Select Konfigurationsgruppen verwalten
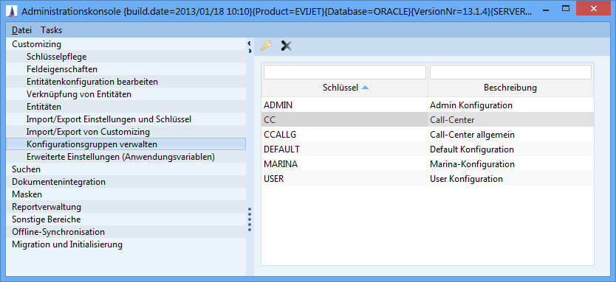This screenshot has height=282, width=616. [126, 144]
